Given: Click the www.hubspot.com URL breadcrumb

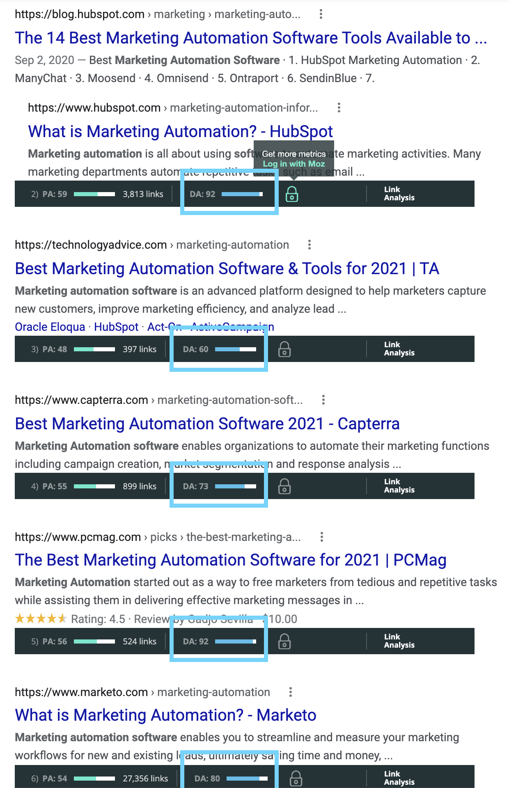Looking at the screenshot, I should pos(173,108).
